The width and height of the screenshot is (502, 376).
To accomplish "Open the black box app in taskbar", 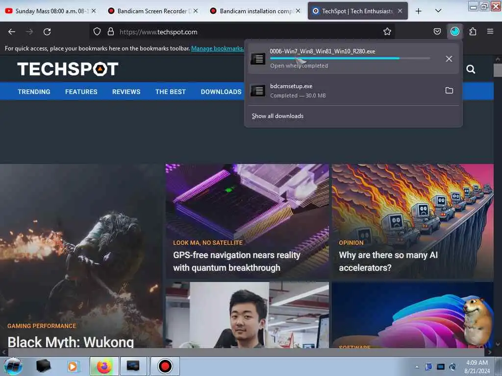I will [43, 366].
